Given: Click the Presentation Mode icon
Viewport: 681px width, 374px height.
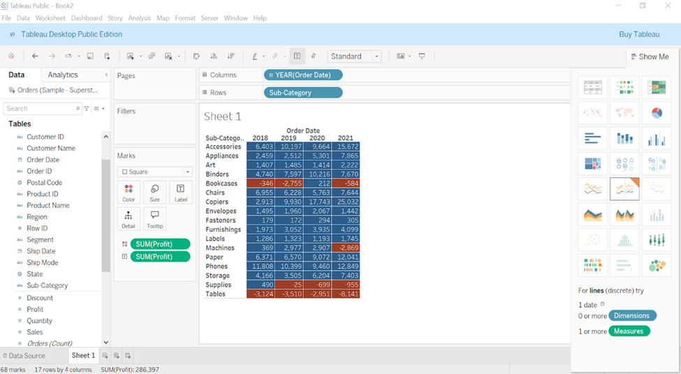Looking at the screenshot, I should tap(422, 56).
